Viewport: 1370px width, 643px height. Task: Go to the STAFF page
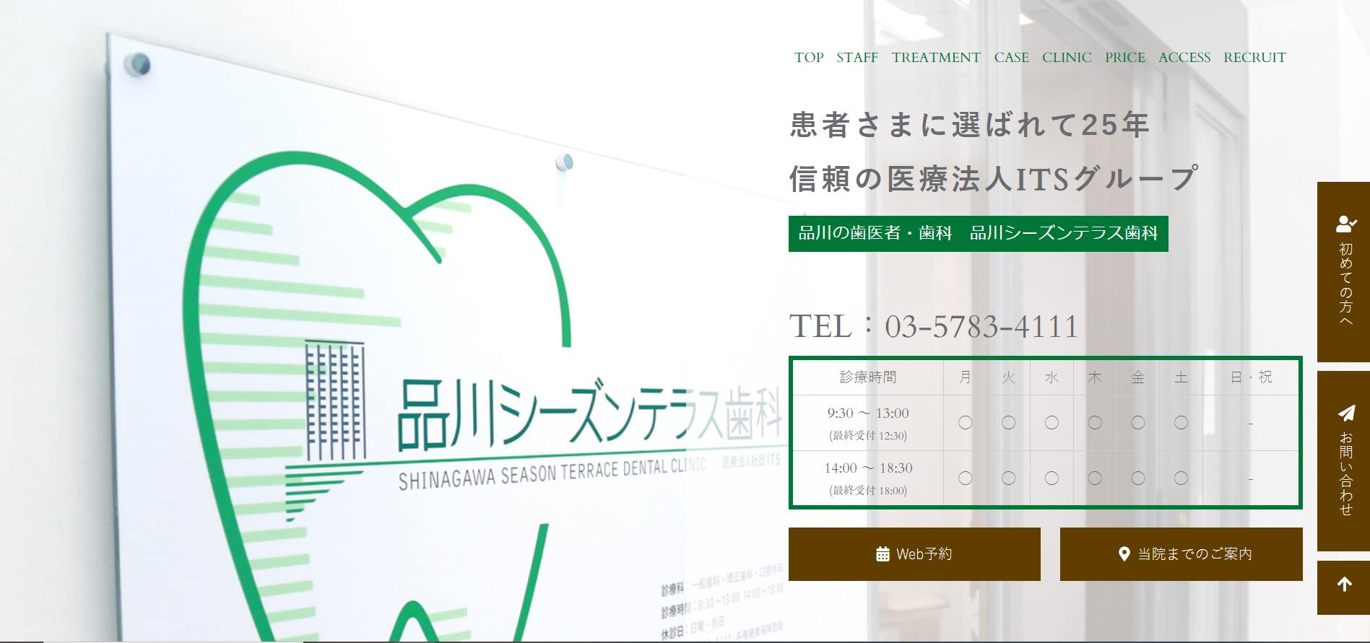pyautogui.click(x=857, y=58)
